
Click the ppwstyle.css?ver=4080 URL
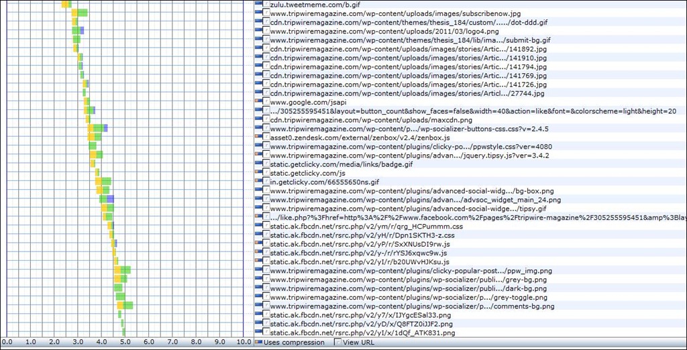click(411, 146)
